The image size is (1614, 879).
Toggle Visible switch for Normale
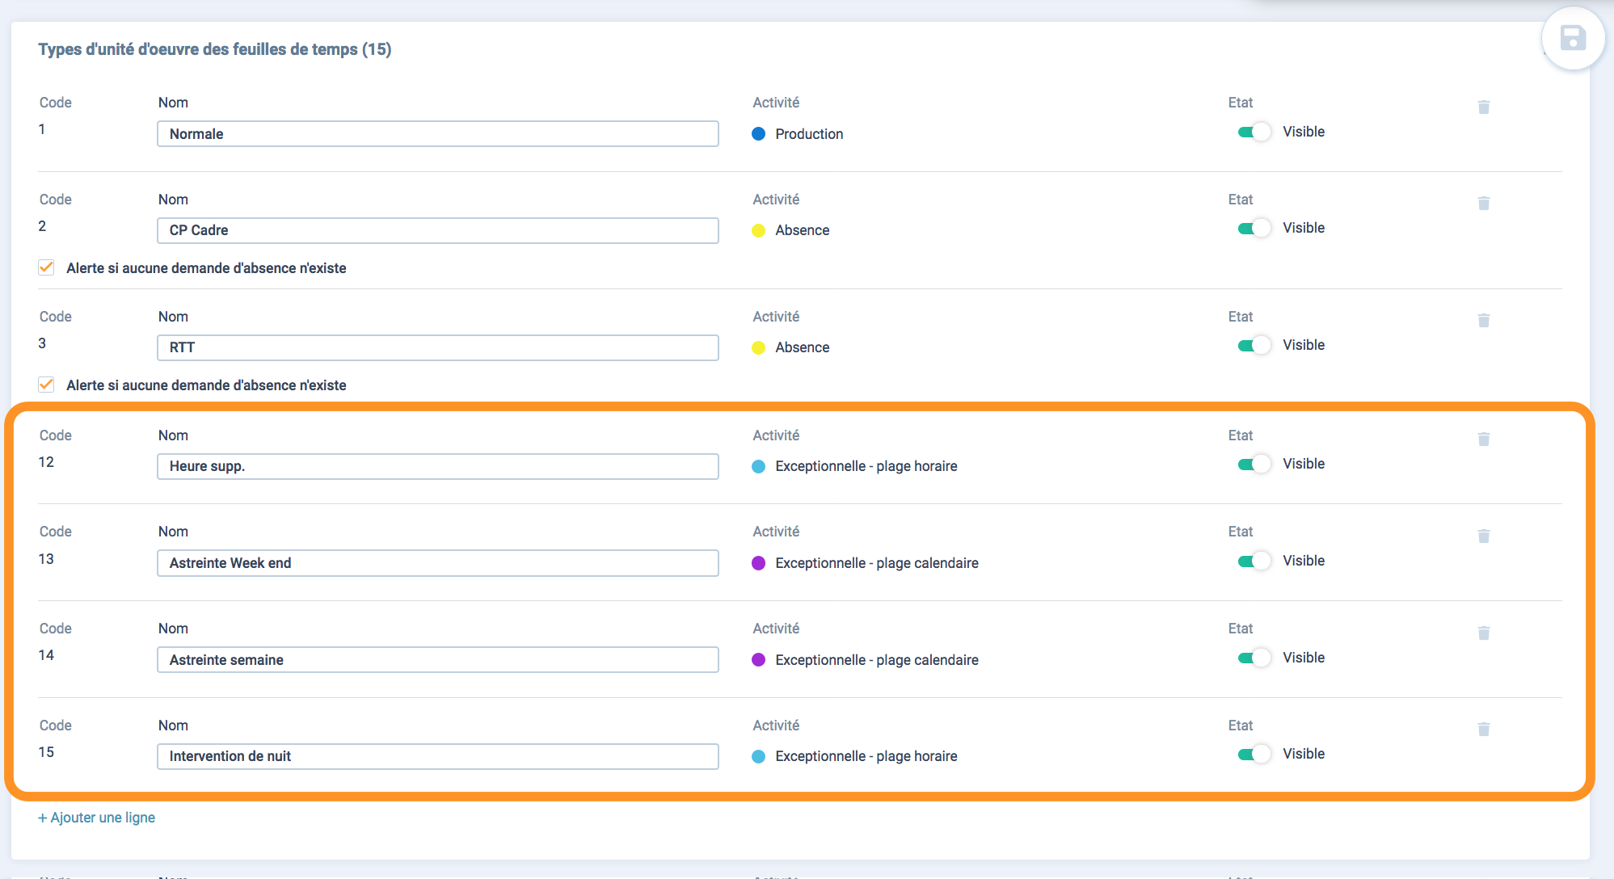pos(1254,132)
